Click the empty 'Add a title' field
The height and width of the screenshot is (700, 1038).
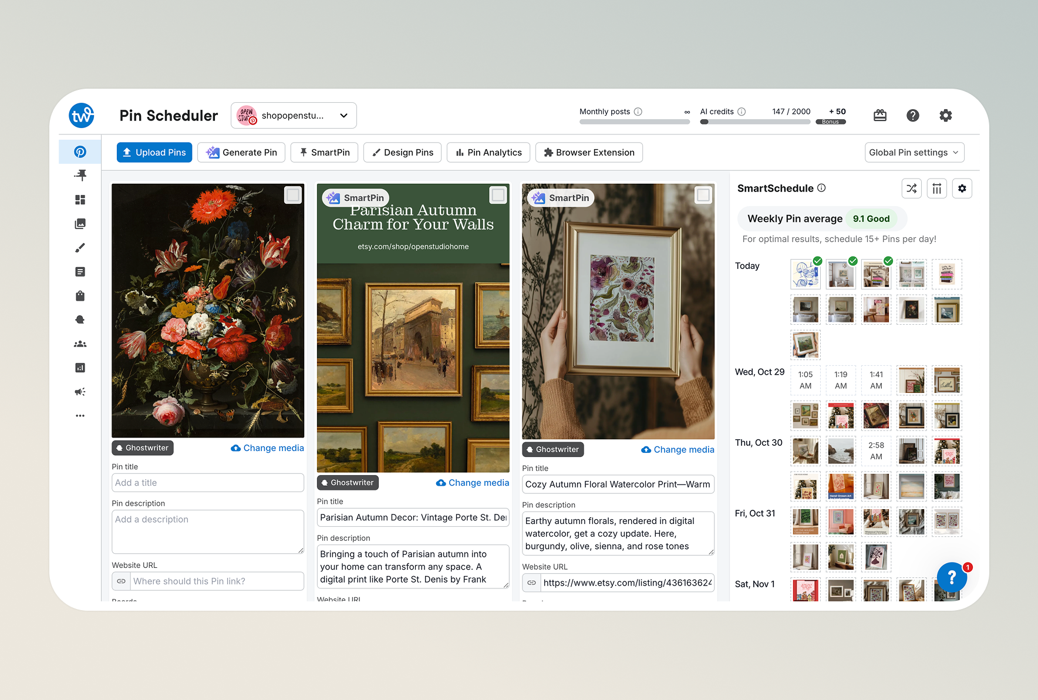[208, 483]
